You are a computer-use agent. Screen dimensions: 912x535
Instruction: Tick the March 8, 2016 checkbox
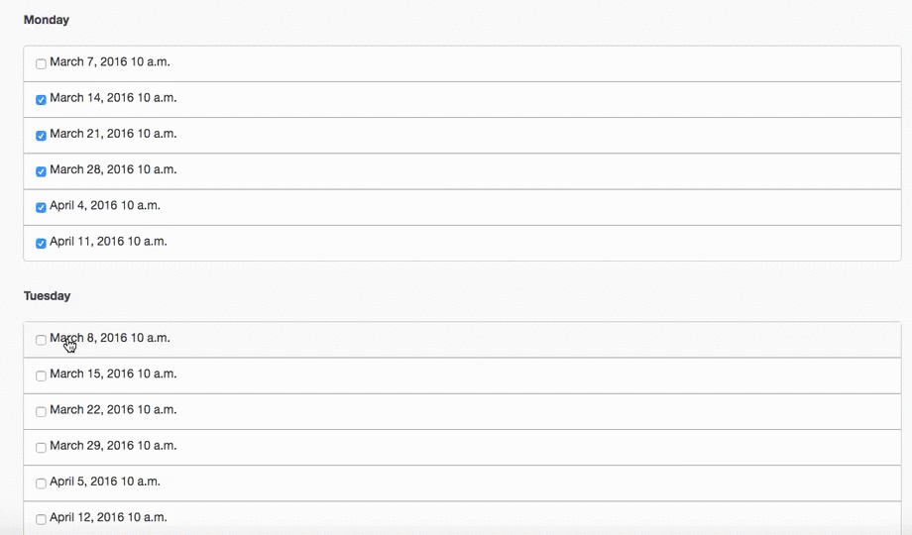pos(41,340)
